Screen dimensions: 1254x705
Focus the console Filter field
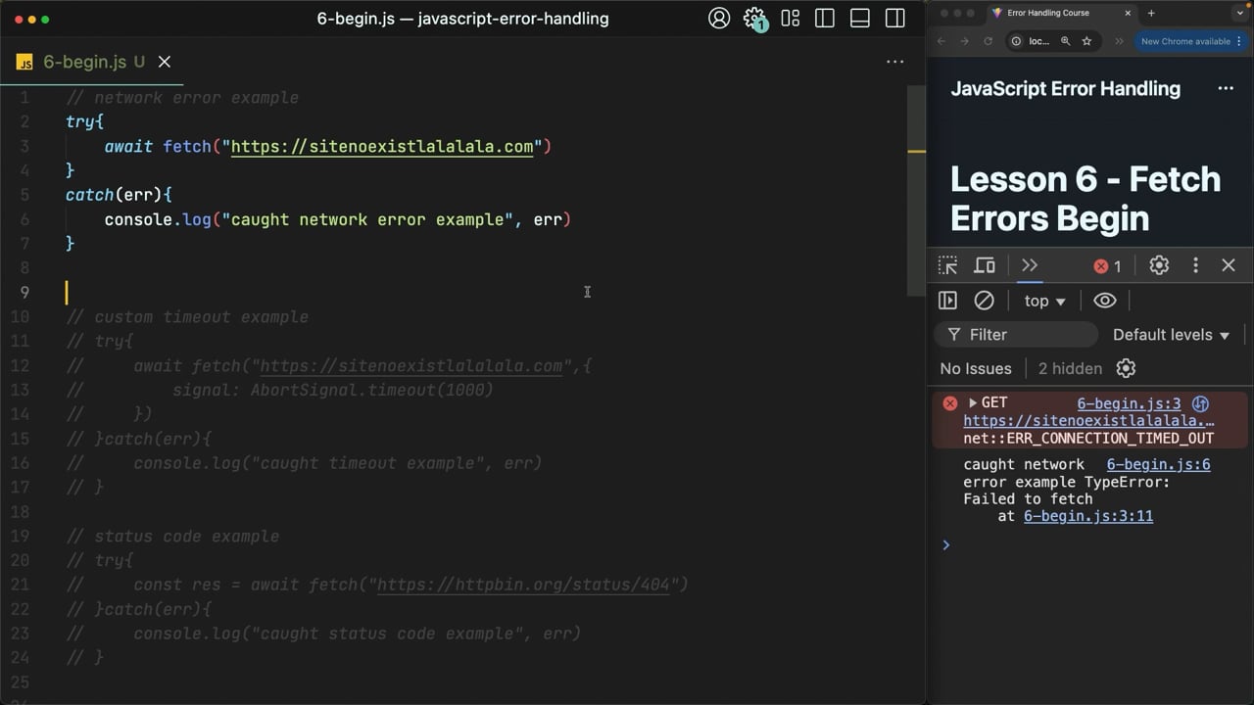1016,335
